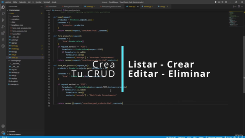Open Explorer panel More Actions ellipsis
245x138 pixels.
(41, 7)
